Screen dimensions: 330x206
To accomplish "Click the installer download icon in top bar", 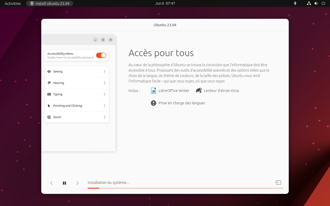I will (32, 3).
